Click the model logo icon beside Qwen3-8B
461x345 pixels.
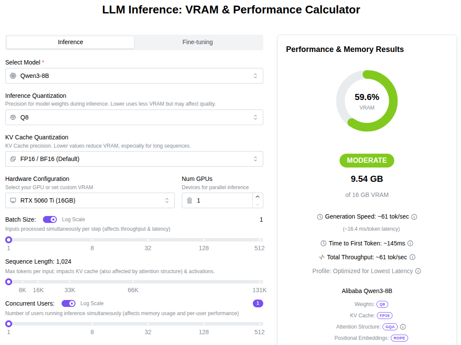click(13, 76)
